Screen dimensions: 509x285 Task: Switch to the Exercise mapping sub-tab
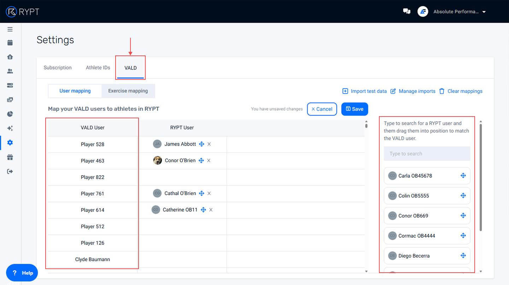[x=128, y=91]
